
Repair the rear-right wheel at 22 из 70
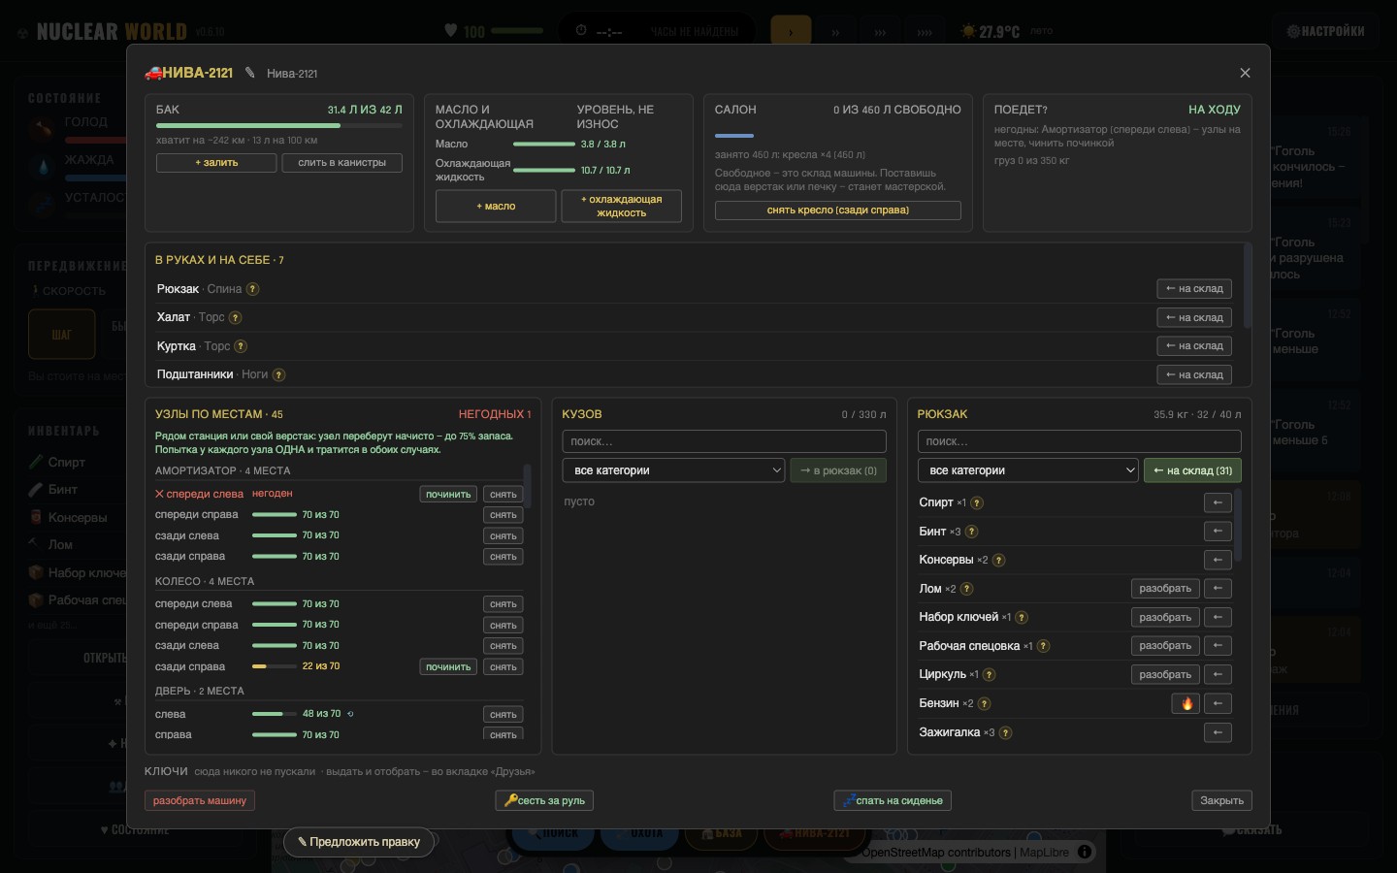click(448, 667)
